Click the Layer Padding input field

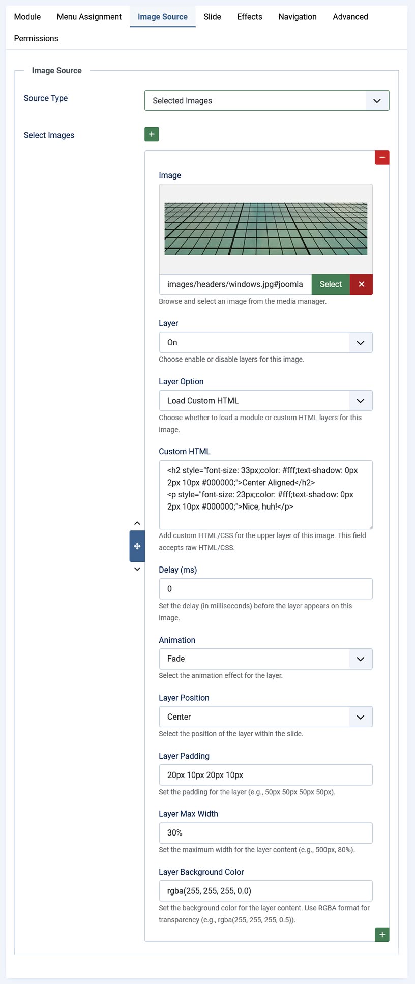pos(265,775)
